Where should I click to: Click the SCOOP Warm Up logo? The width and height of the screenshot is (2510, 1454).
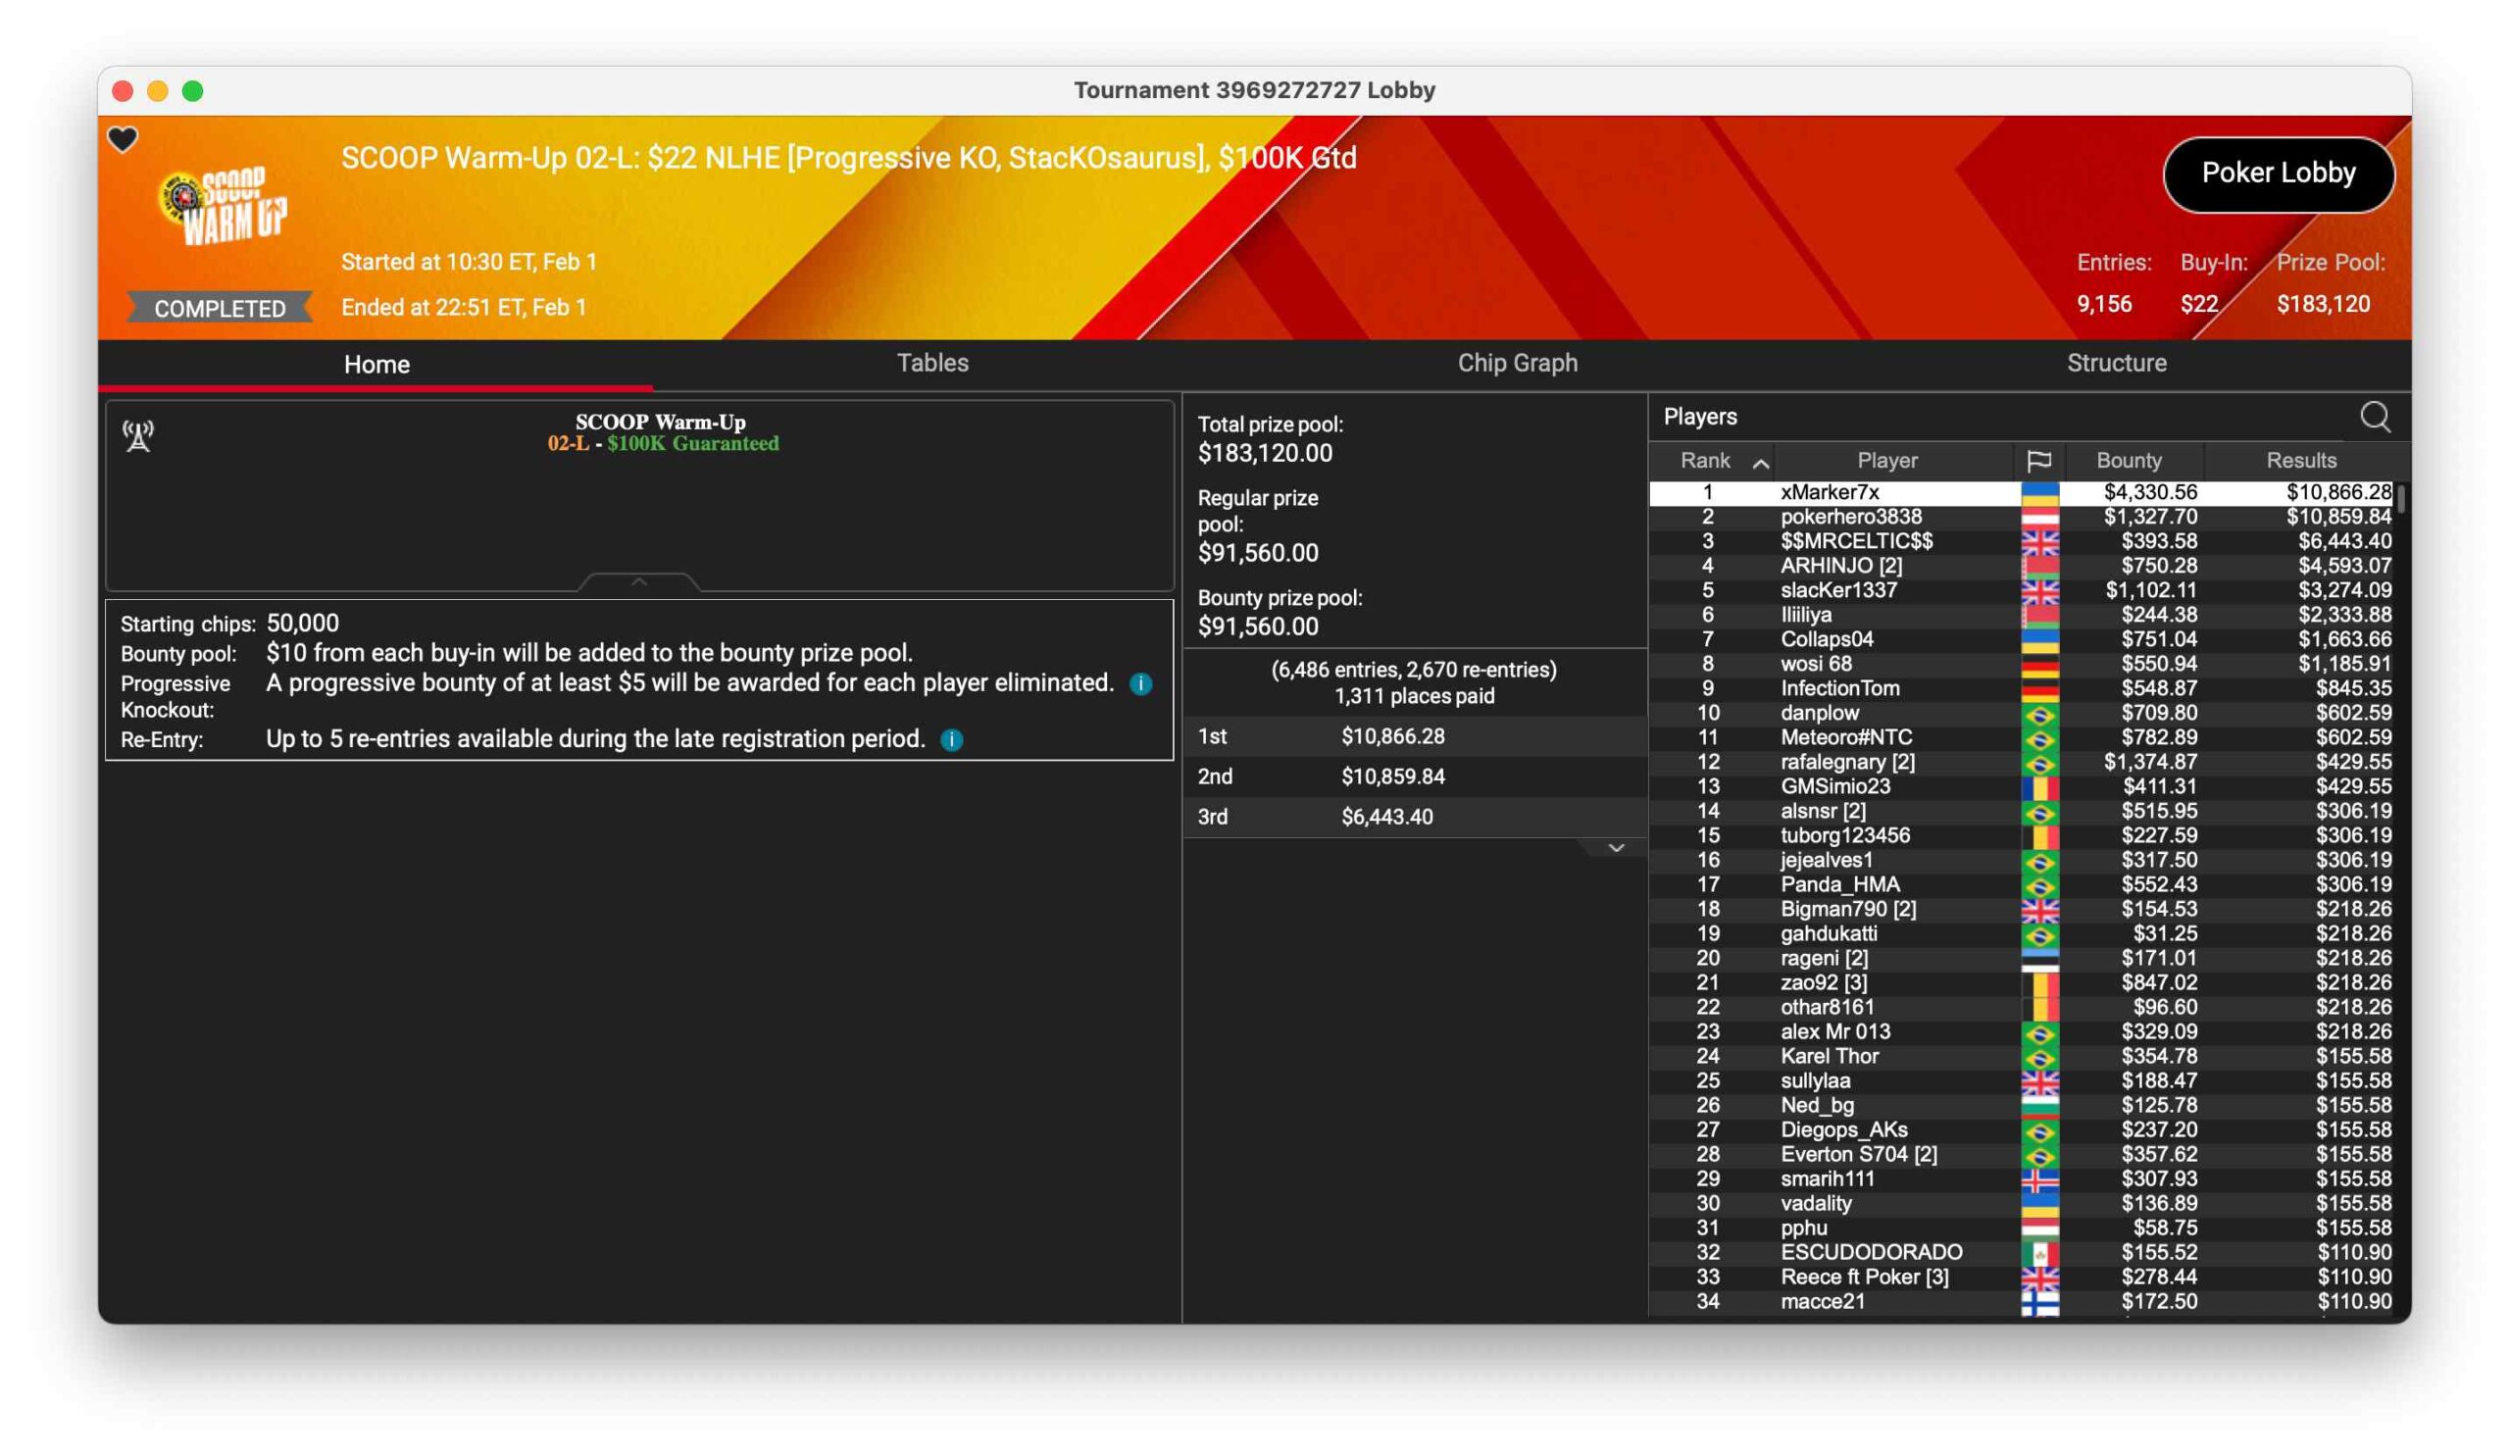(226, 204)
